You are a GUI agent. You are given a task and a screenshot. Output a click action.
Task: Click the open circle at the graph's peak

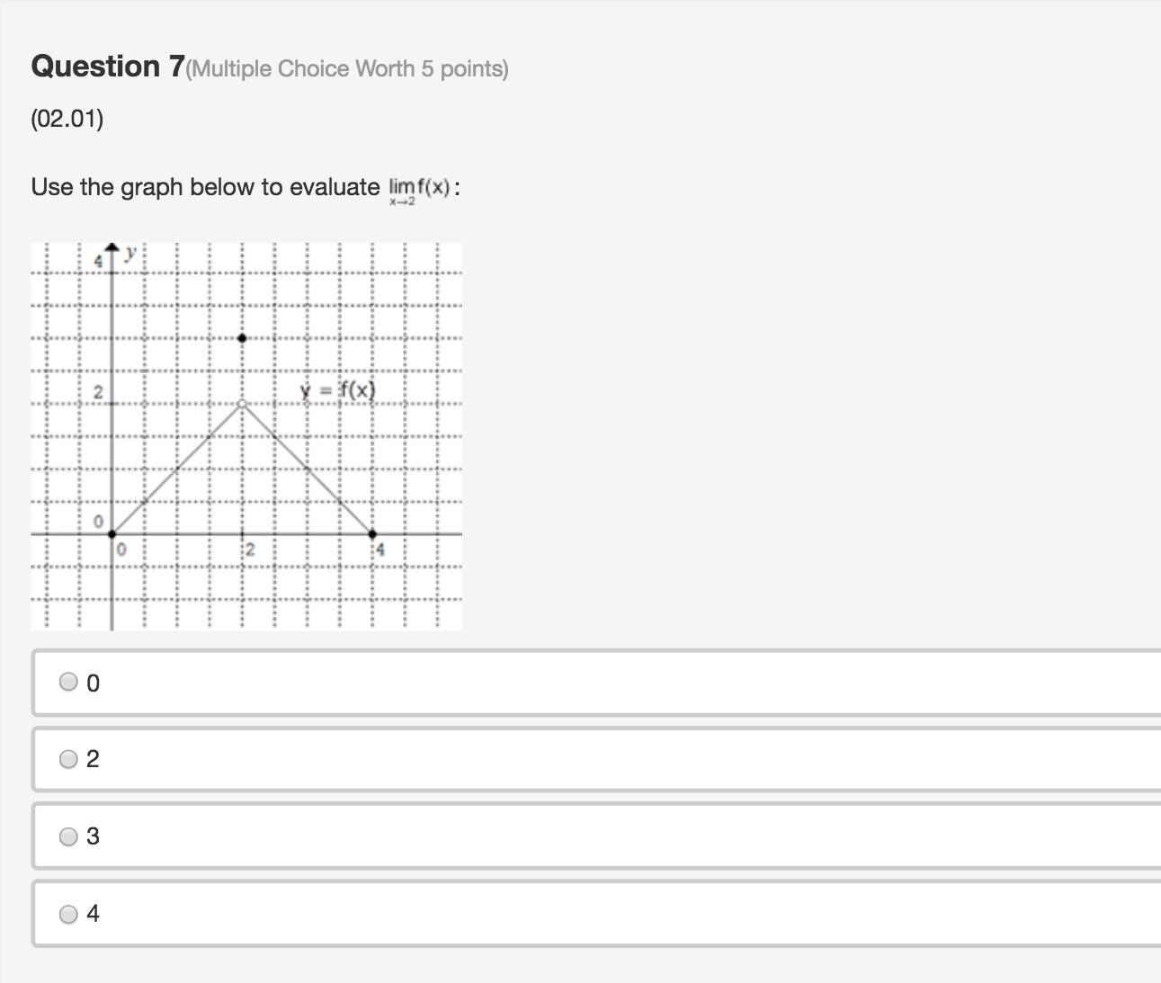coord(242,404)
